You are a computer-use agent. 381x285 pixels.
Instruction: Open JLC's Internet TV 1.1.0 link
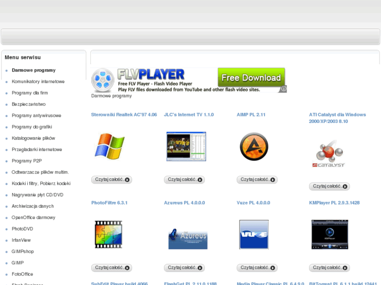click(x=189, y=115)
